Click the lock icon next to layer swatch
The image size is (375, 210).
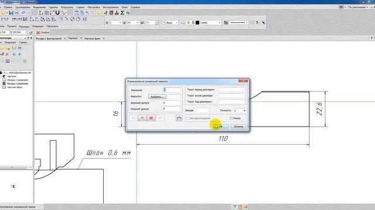coord(193,23)
